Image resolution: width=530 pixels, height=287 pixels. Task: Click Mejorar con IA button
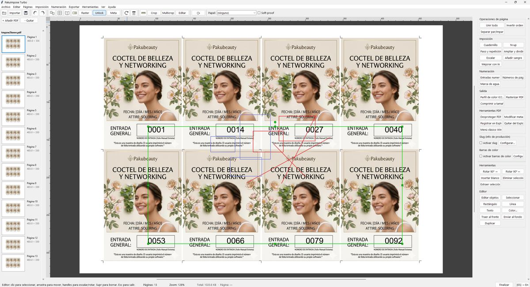pos(491,64)
